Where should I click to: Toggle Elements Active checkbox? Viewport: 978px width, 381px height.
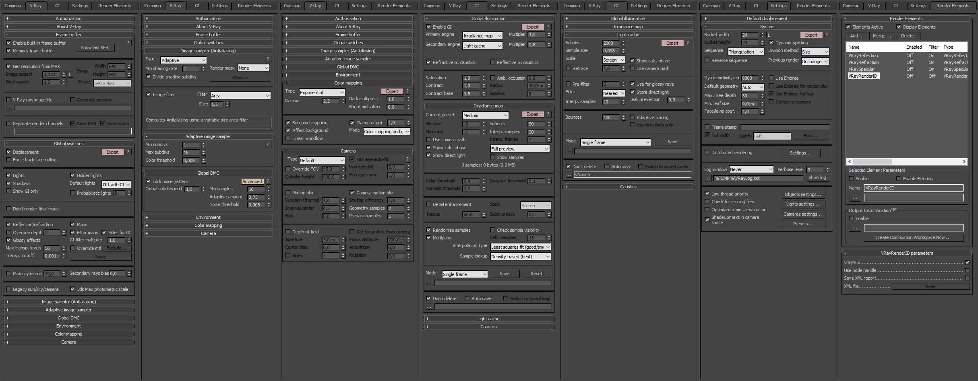[848, 27]
